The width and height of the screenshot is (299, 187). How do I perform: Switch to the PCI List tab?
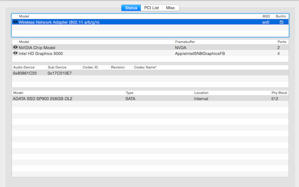point(152,8)
